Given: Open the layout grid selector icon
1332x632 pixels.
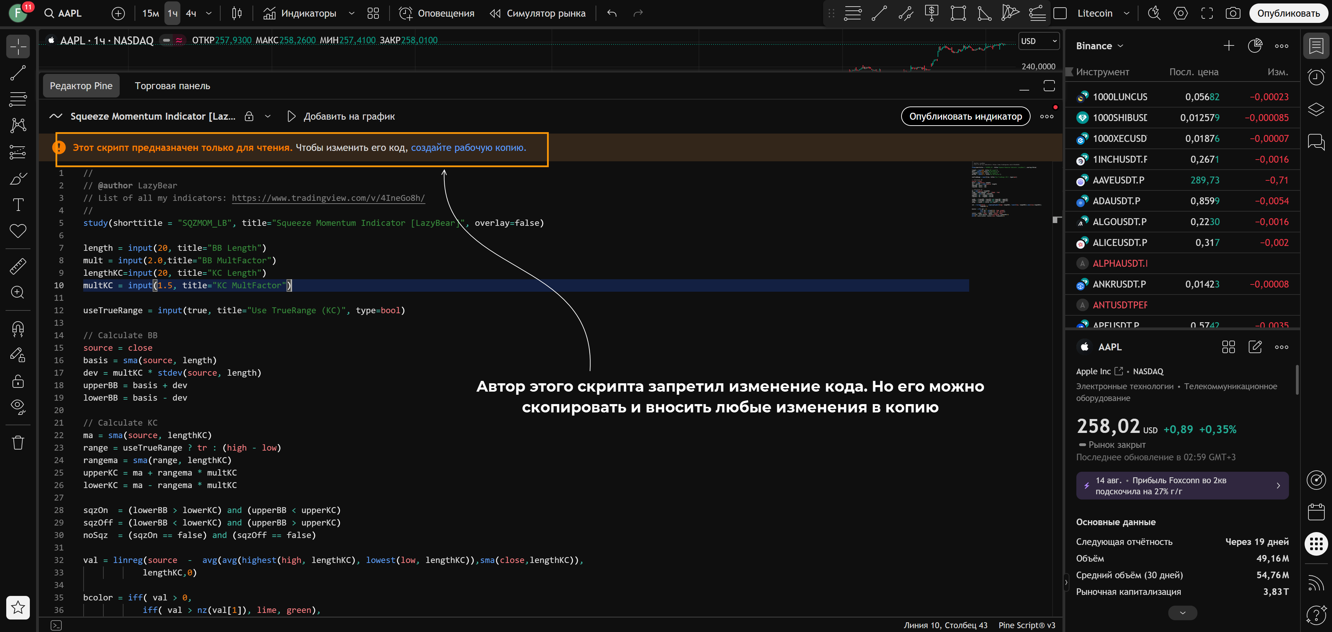Looking at the screenshot, I should [373, 14].
